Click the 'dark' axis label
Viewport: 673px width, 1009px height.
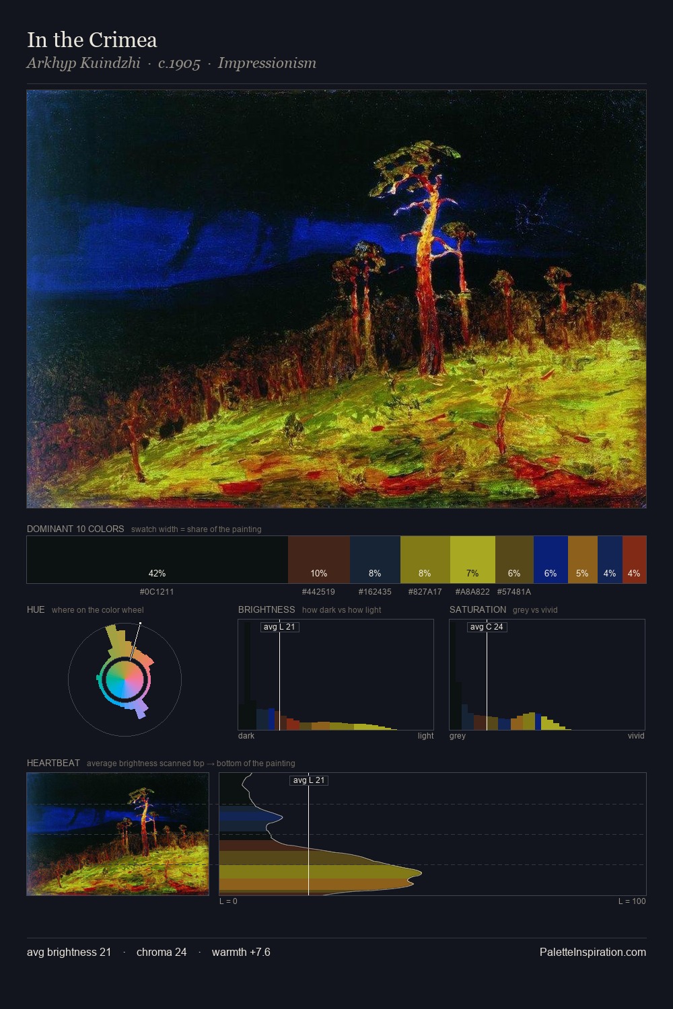click(246, 736)
